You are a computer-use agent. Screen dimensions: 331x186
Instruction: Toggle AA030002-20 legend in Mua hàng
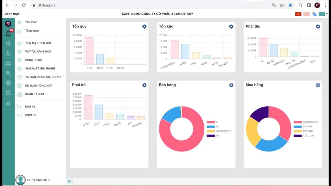pos(306,122)
